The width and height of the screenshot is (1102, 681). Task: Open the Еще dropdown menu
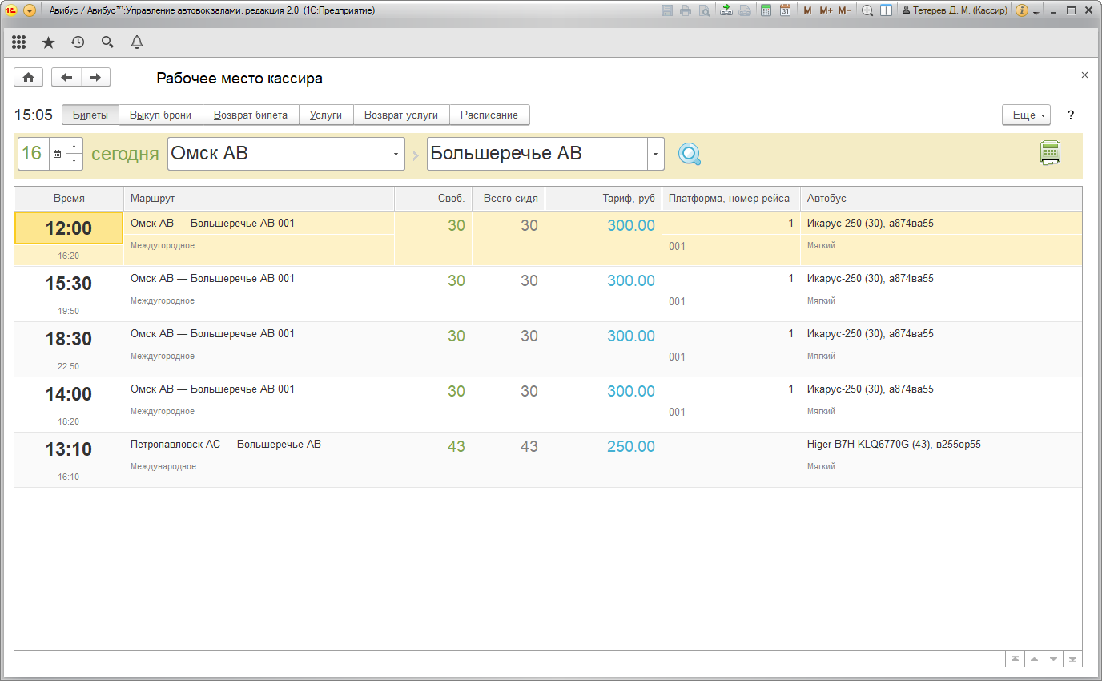(1026, 115)
